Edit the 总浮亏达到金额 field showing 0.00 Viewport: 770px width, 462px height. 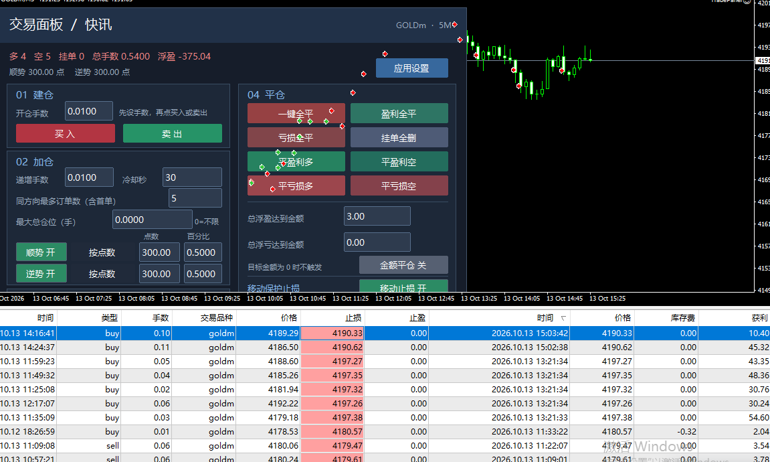coord(377,242)
